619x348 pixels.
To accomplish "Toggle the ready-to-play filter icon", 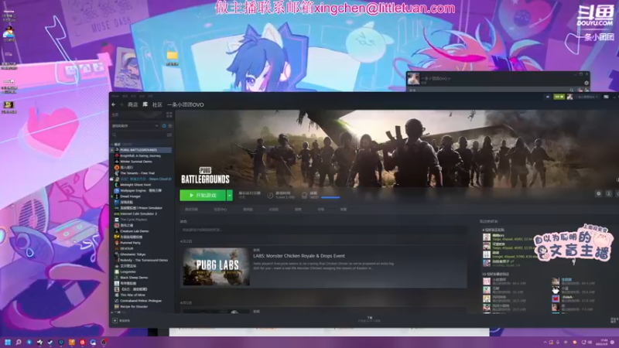I will pos(170,126).
